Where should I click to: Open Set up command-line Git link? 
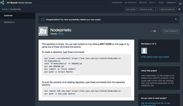156,104
